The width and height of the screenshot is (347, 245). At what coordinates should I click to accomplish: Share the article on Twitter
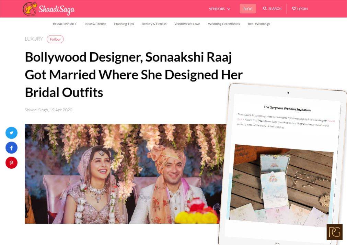point(12,133)
